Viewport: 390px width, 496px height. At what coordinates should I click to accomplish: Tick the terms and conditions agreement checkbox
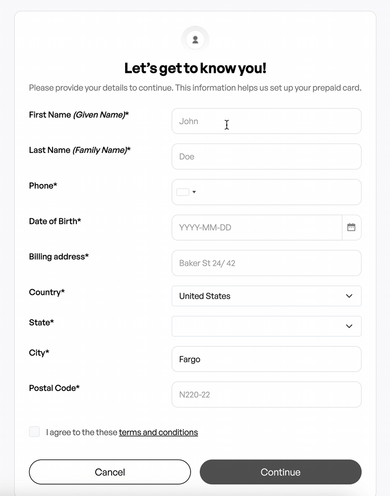[34, 432]
